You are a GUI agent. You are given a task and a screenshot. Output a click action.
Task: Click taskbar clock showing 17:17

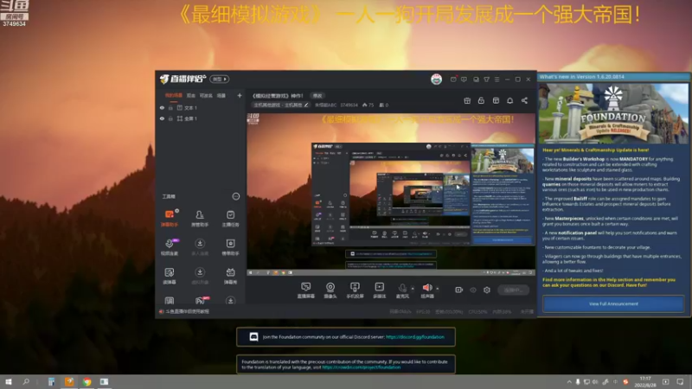(645, 382)
